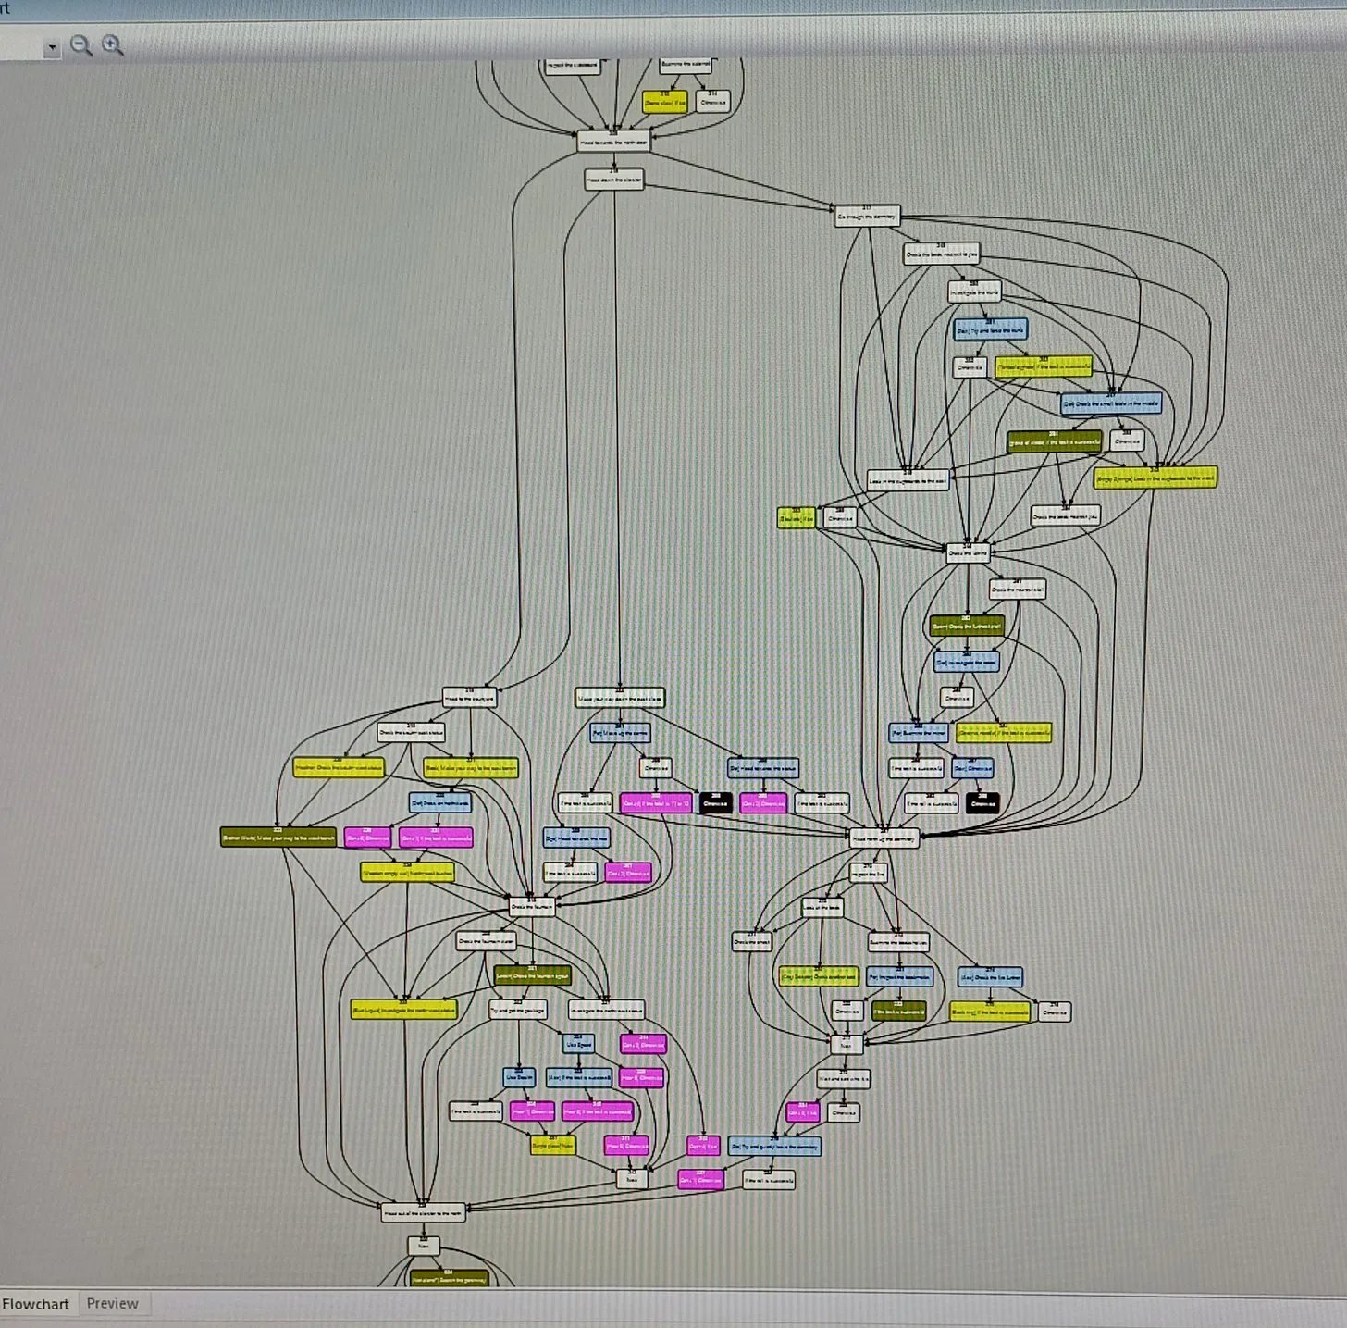Image resolution: width=1347 pixels, height=1328 pixels.
Task: Select the yellow 'Single glass' node
Action: coord(553,1146)
